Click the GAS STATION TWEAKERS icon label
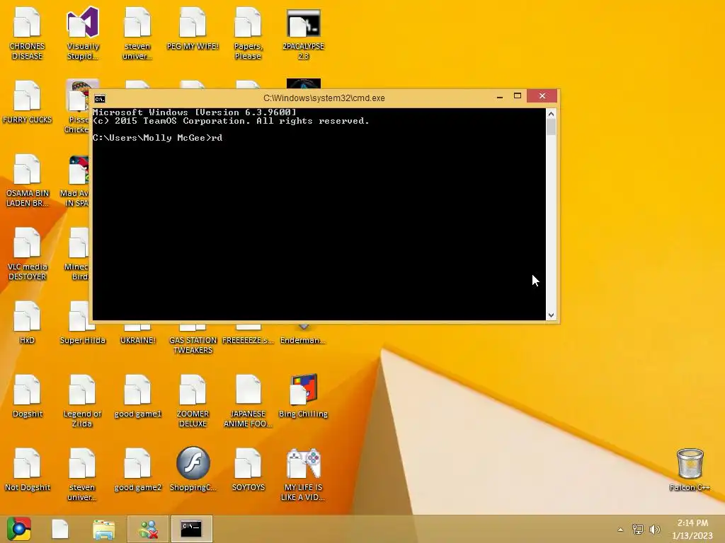Viewport: 725px width, 543px height. coord(193,345)
